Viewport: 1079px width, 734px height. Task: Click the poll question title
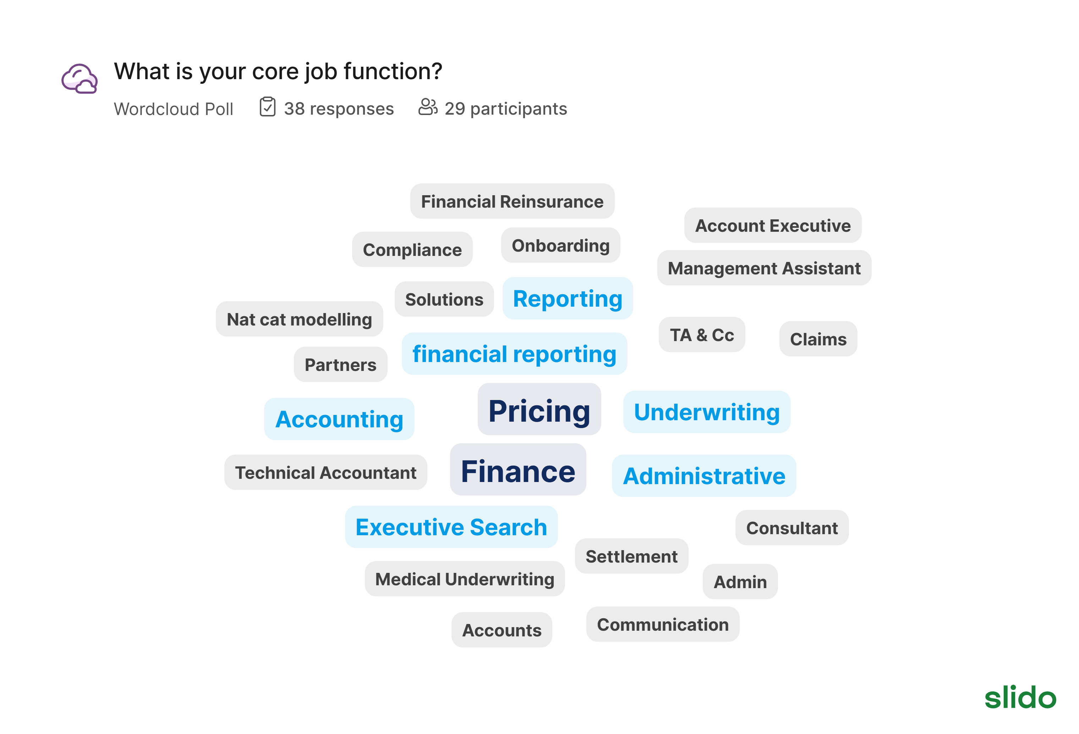[x=278, y=71]
